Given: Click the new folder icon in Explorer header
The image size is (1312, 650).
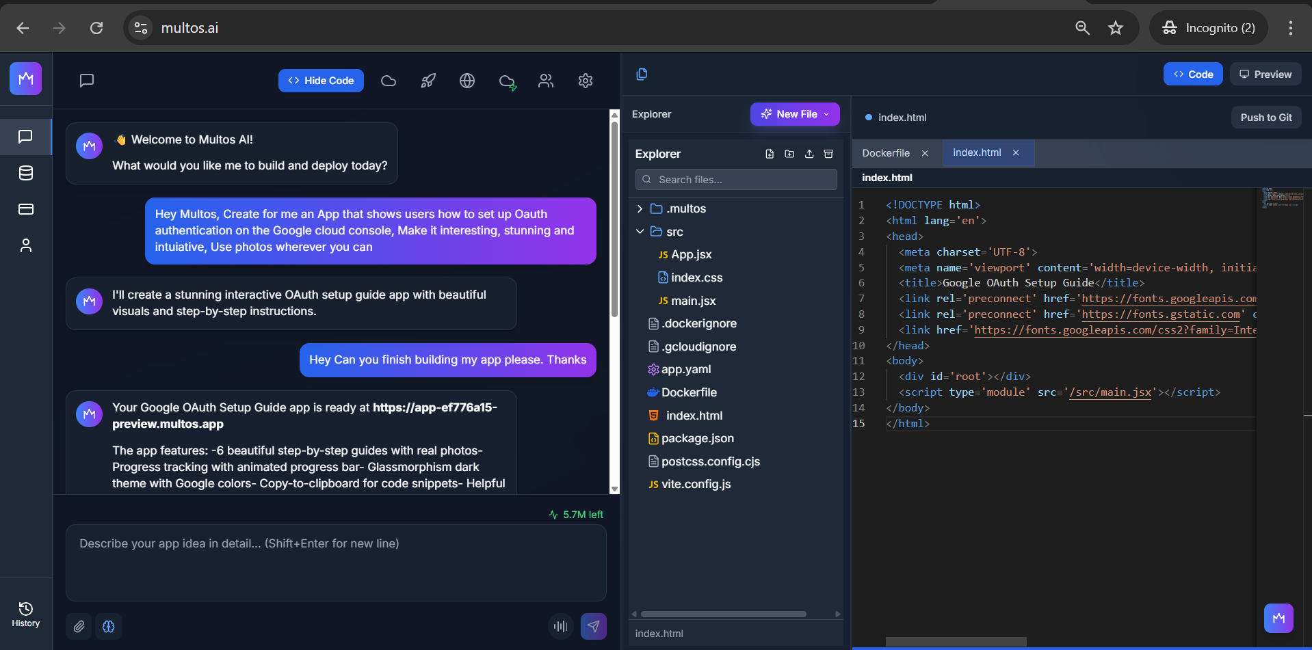Looking at the screenshot, I should click(789, 154).
